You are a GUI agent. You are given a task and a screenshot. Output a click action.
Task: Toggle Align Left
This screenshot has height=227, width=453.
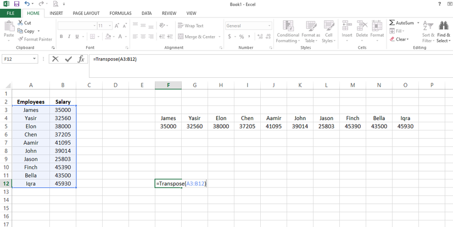click(135, 37)
